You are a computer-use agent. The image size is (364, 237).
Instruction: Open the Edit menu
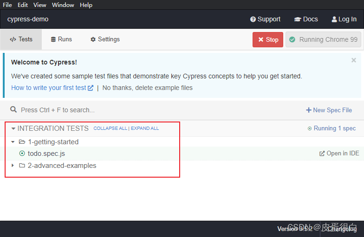click(22, 5)
